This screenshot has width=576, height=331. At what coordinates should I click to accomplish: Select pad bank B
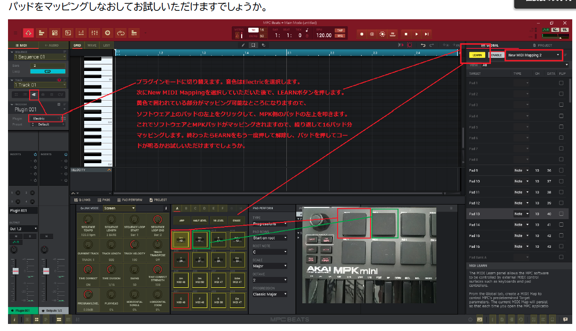click(186, 208)
